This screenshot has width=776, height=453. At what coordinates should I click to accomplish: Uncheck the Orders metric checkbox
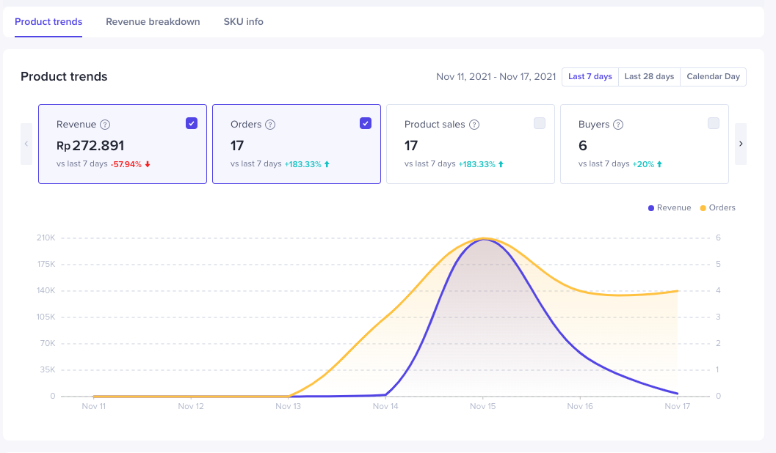point(366,123)
